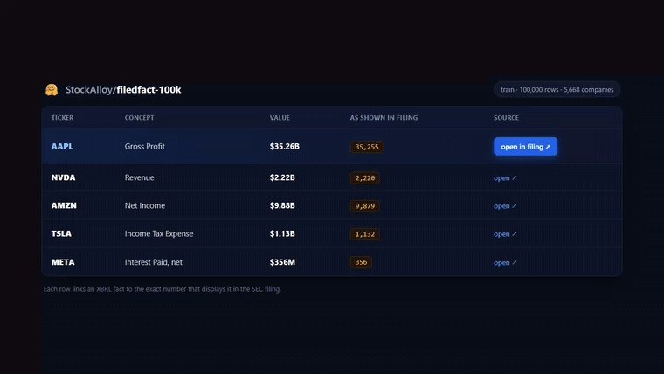664x374 pixels.
Task: Click the 35,255 filing value chip
Action: point(367,147)
